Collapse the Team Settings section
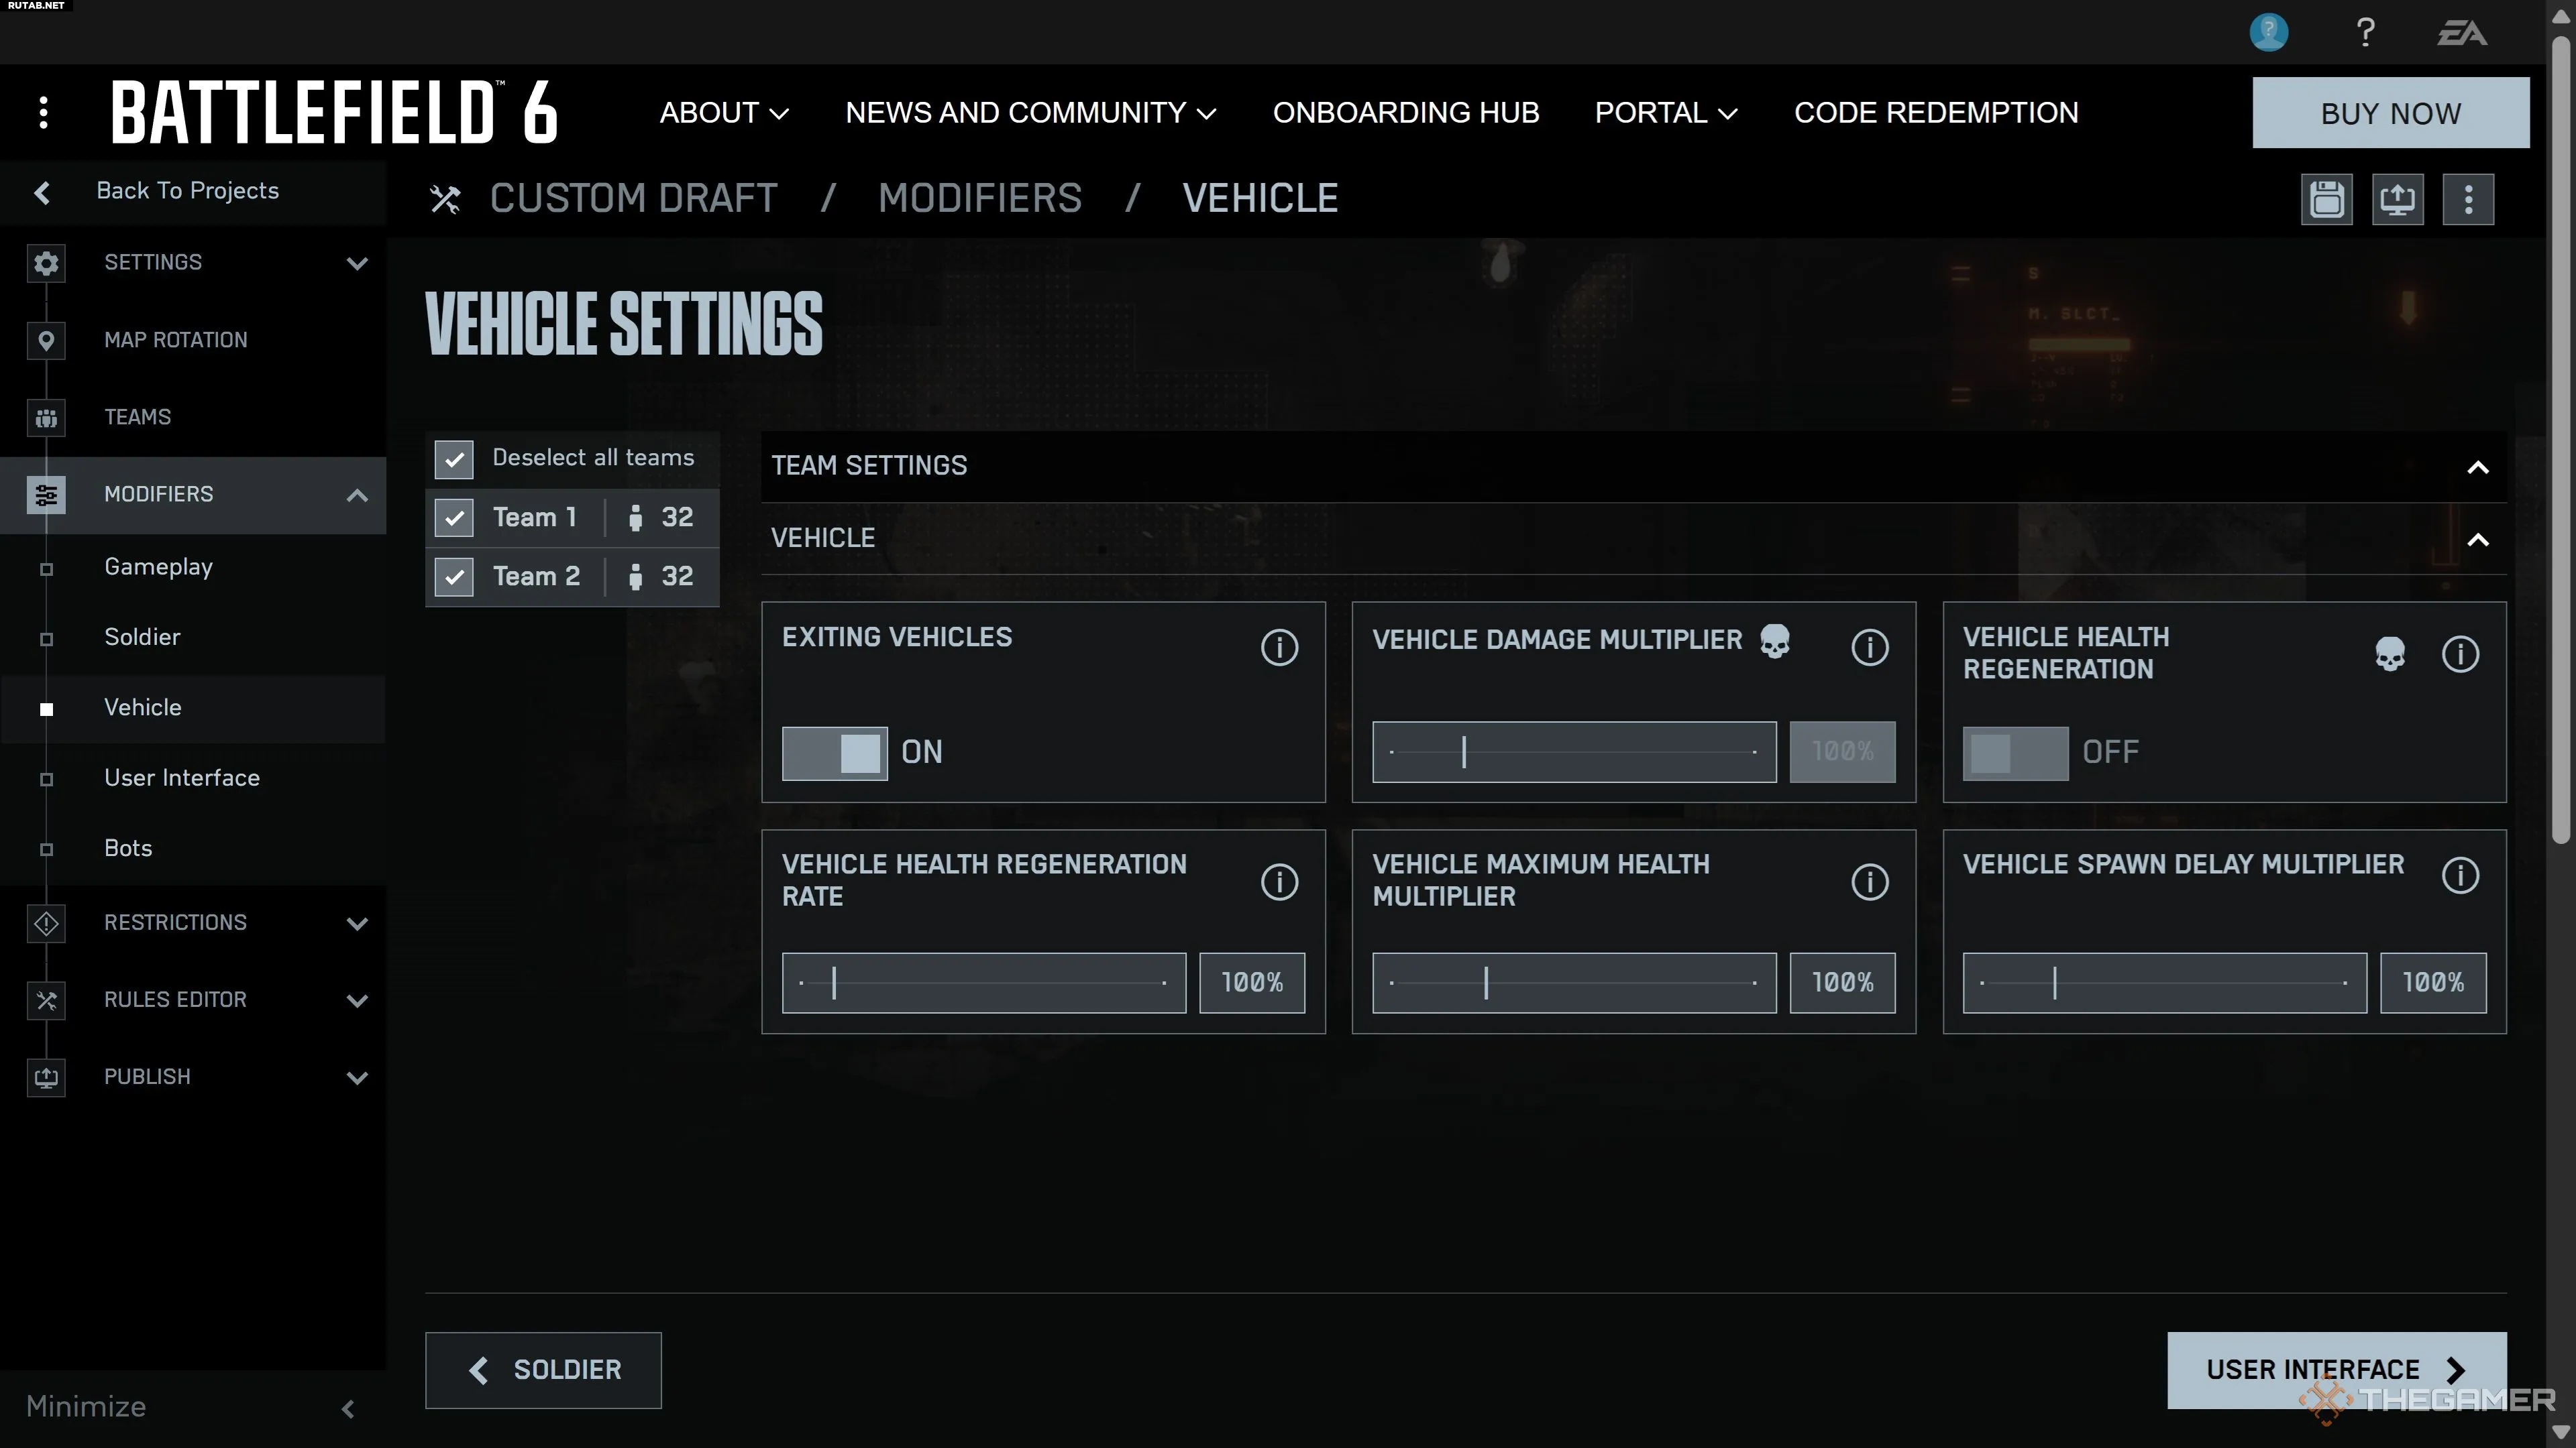 point(2477,467)
